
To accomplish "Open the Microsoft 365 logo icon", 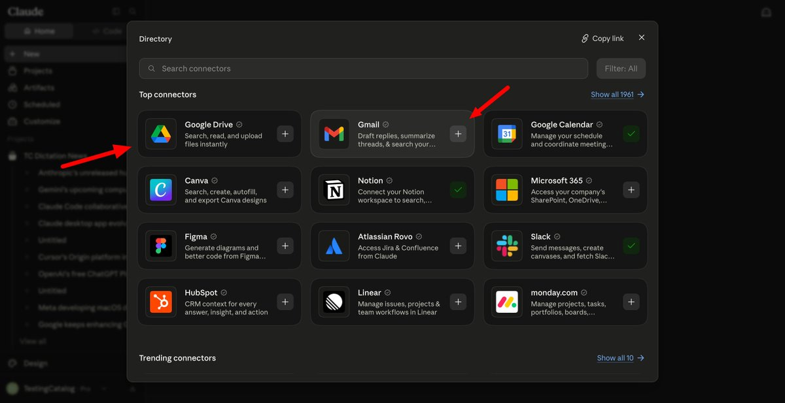I will tap(507, 190).
